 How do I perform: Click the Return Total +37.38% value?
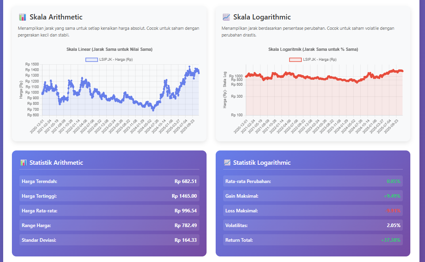click(x=391, y=240)
